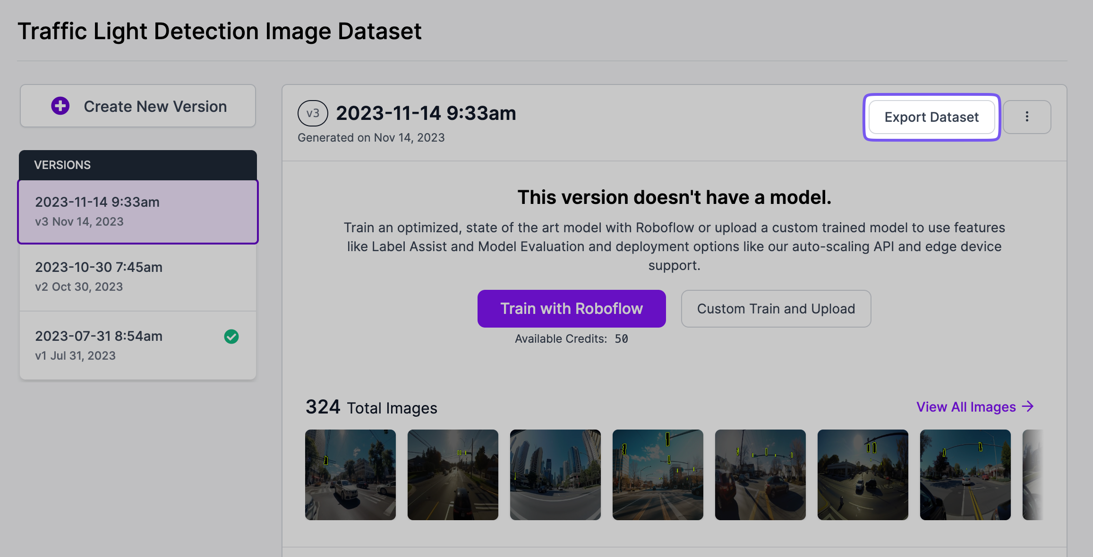
Task: Switch to version 2023-07-31 8:54am
Action: 123,345
